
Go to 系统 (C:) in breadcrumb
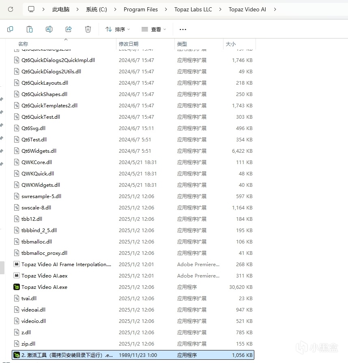pyautogui.click(x=97, y=9)
